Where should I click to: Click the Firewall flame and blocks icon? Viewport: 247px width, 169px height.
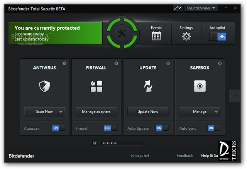click(96, 86)
